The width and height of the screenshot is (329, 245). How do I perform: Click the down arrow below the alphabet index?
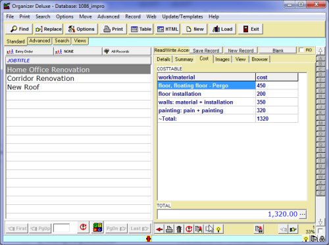click(320, 222)
